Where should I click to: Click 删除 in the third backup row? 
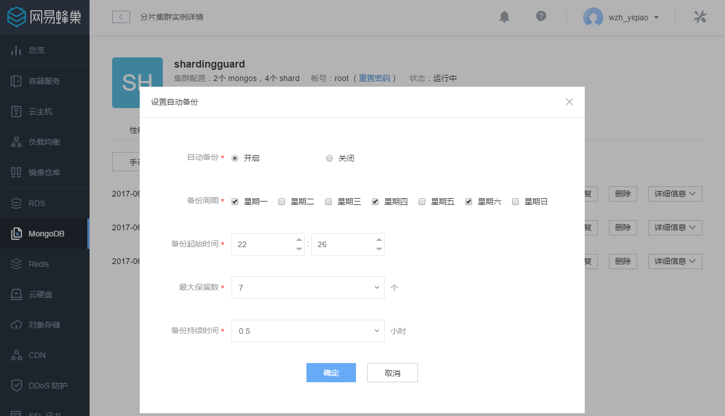click(623, 261)
